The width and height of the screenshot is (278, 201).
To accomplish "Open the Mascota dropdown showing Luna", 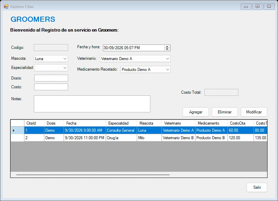I will 51,59.
